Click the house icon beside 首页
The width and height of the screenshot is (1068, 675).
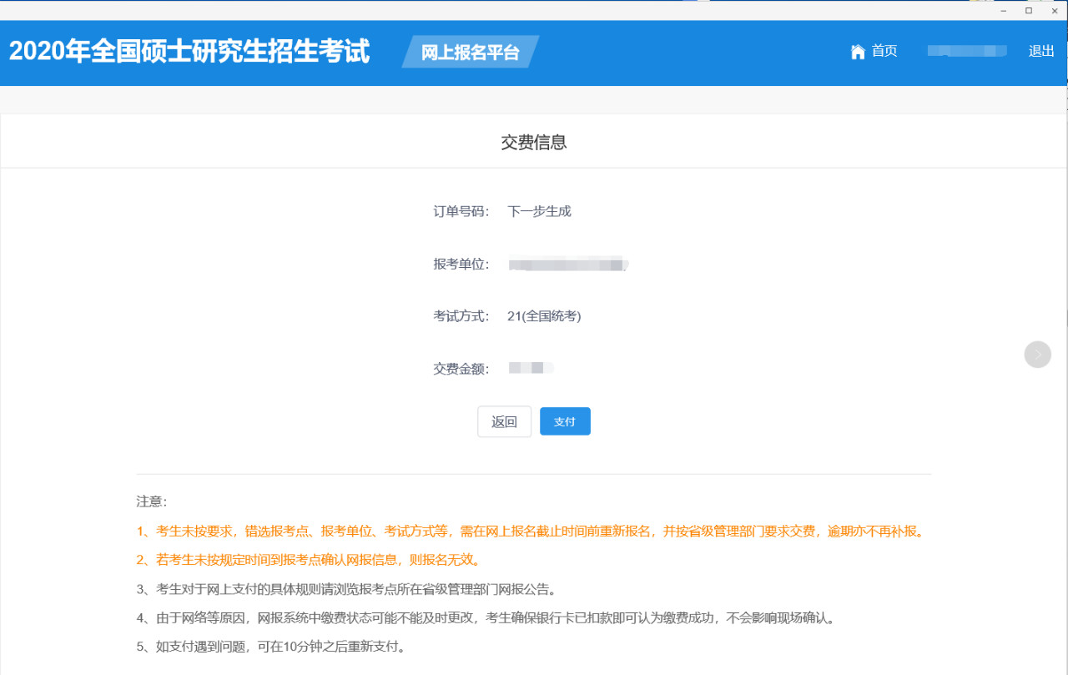click(x=858, y=52)
